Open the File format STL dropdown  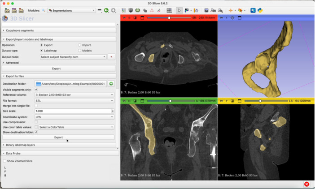coord(74,101)
